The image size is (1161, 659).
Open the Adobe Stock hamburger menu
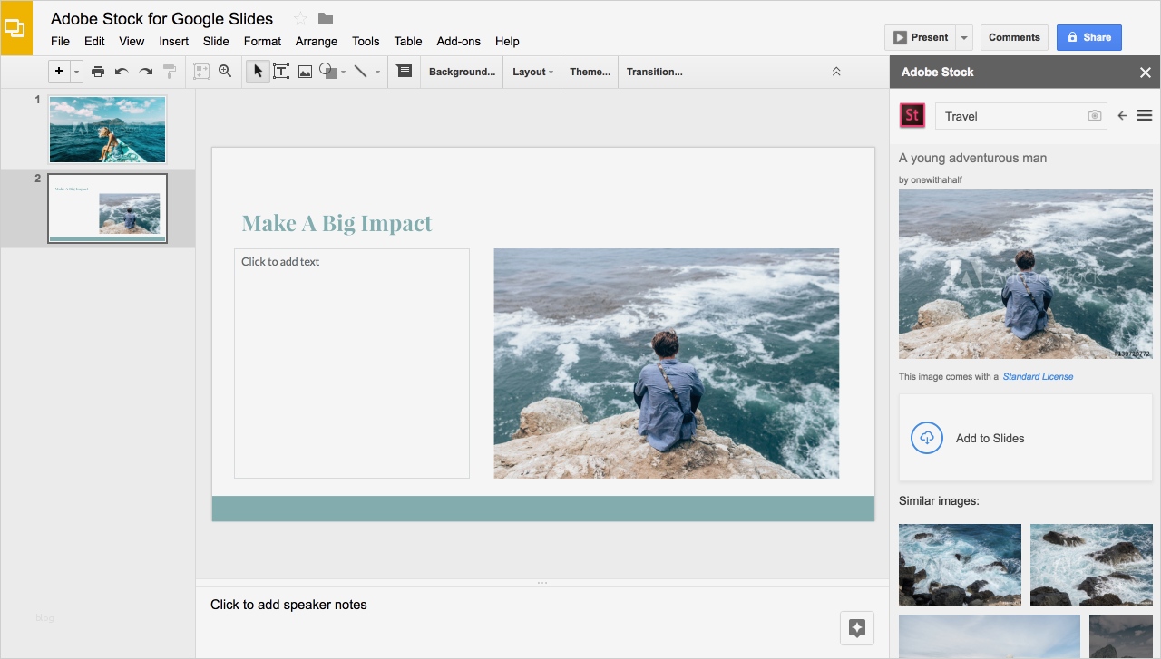click(1144, 116)
